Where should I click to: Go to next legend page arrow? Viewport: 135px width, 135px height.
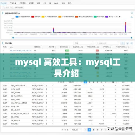[120, 17]
